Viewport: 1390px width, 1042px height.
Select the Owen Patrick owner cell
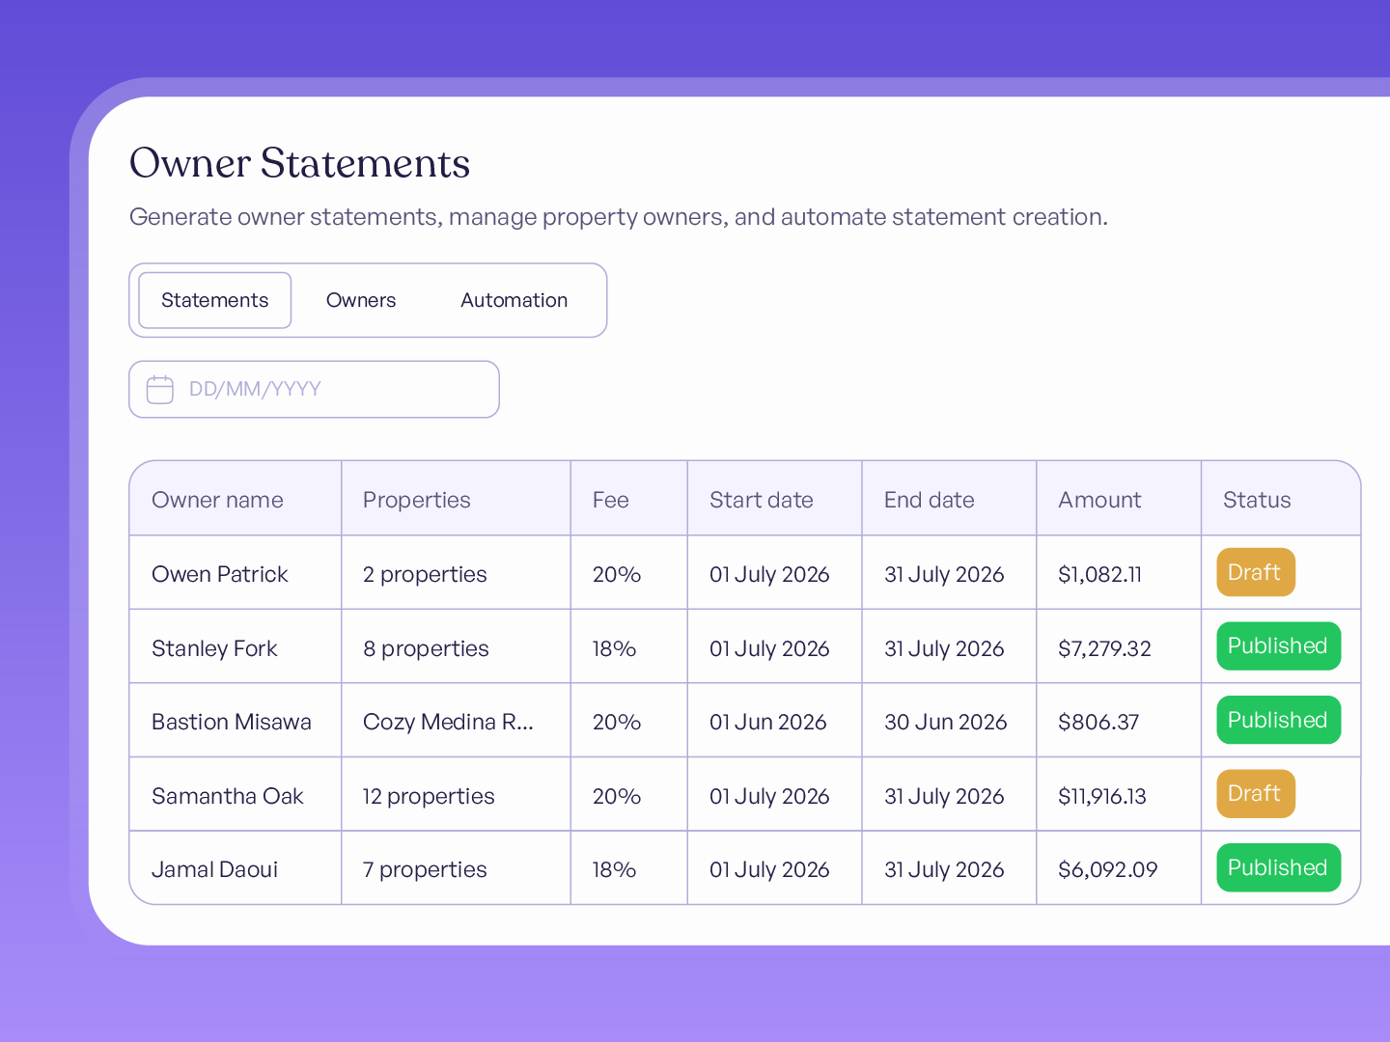tap(236, 573)
